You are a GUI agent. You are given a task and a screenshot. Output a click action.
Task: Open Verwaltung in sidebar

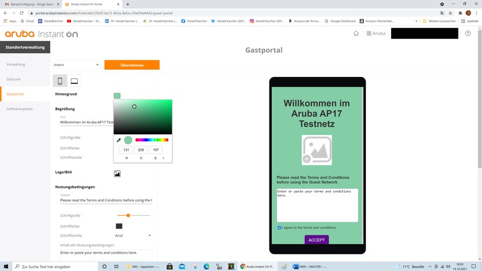coord(16,65)
